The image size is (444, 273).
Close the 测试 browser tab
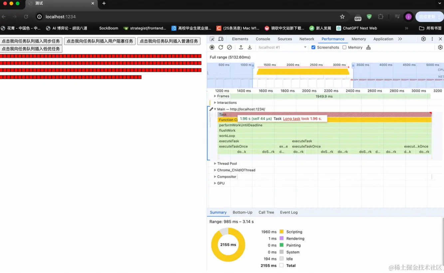(x=93, y=3)
